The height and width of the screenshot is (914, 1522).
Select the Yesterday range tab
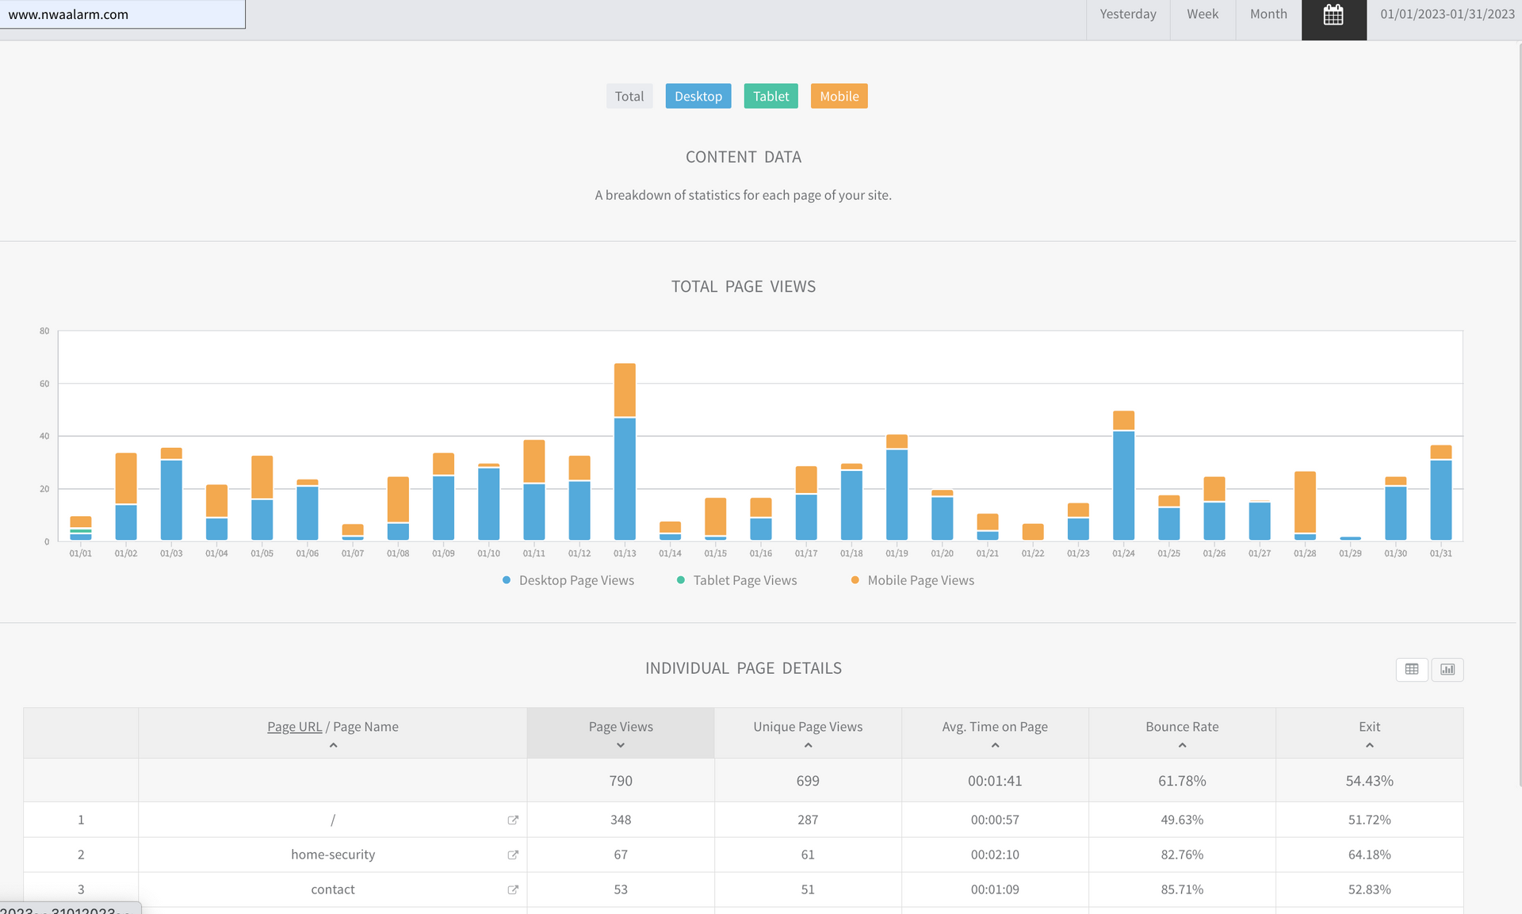click(x=1127, y=14)
